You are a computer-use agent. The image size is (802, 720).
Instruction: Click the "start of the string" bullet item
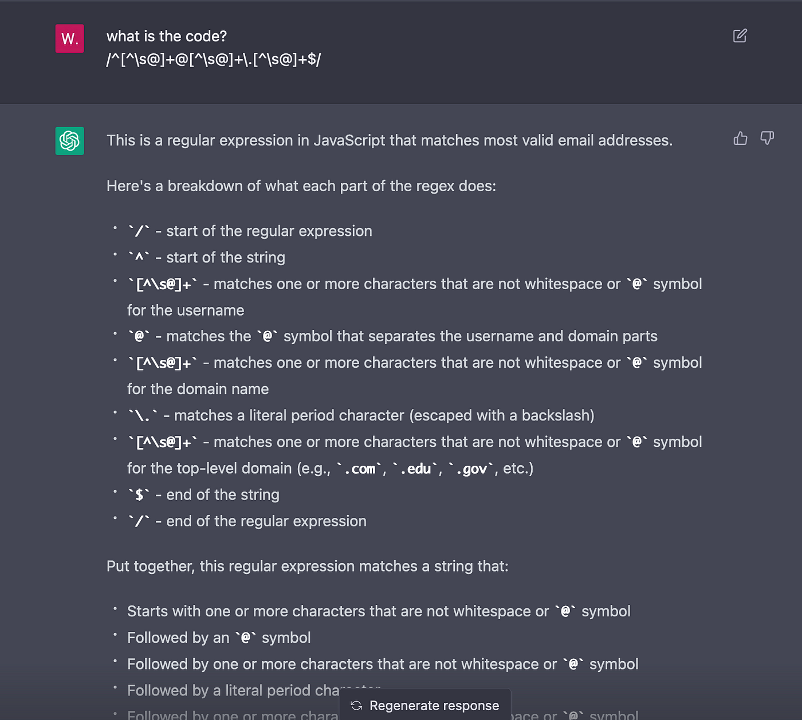[x=206, y=257]
